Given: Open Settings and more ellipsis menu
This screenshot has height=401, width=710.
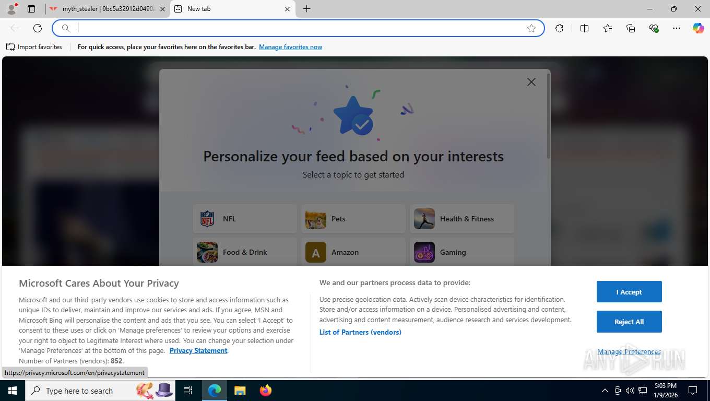Looking at the screenshot, I should [677, 28].
